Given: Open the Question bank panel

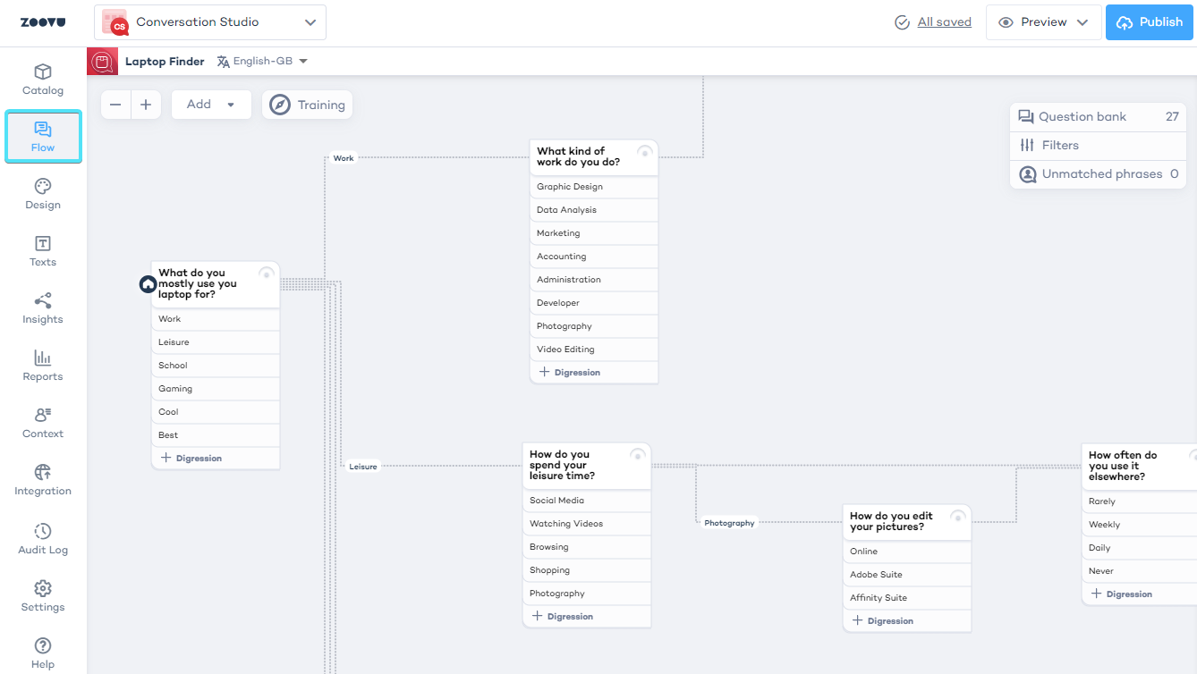Looking at the screenshot, I should (1082, 117).
